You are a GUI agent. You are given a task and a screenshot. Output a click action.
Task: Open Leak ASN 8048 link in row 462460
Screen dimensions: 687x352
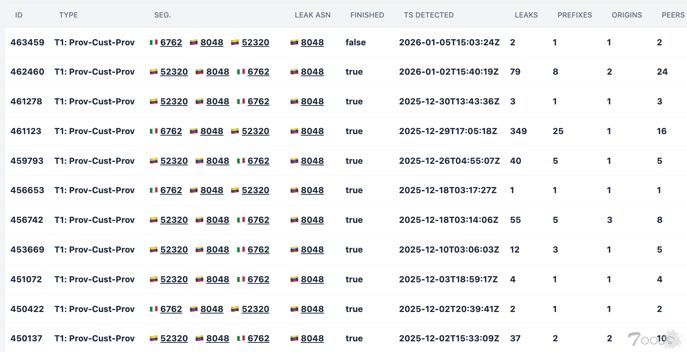pos(312,72)
